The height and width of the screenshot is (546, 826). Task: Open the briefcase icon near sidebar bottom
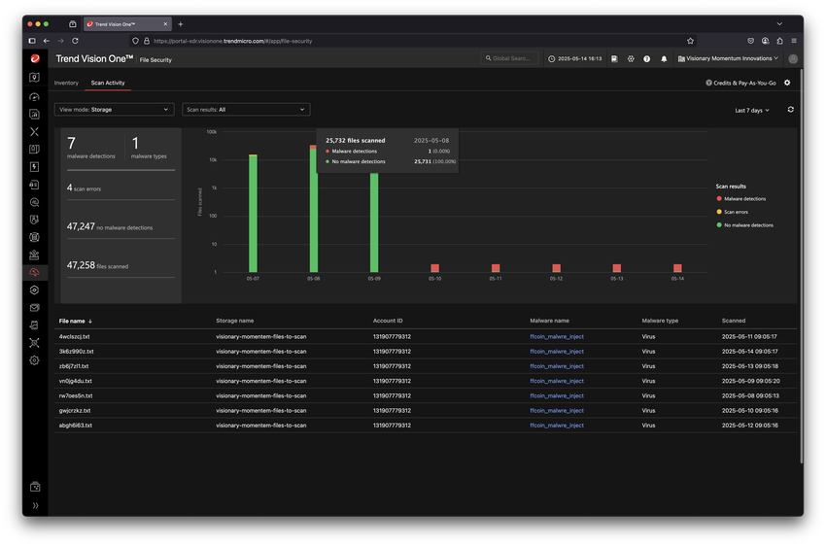pos(35,487)
